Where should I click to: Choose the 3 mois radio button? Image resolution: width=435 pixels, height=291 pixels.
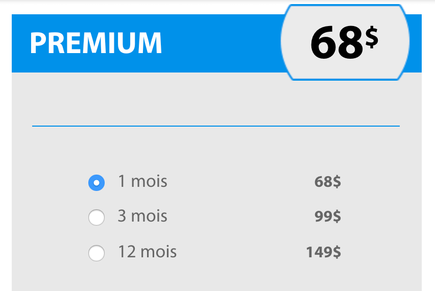(96, 217)
